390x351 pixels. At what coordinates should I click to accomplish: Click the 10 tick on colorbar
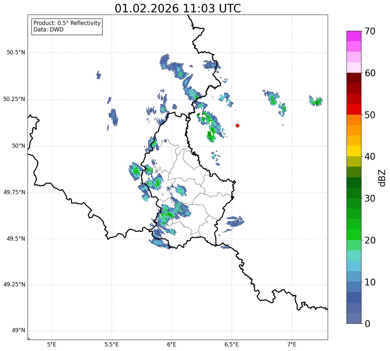(x=370, y=282)
